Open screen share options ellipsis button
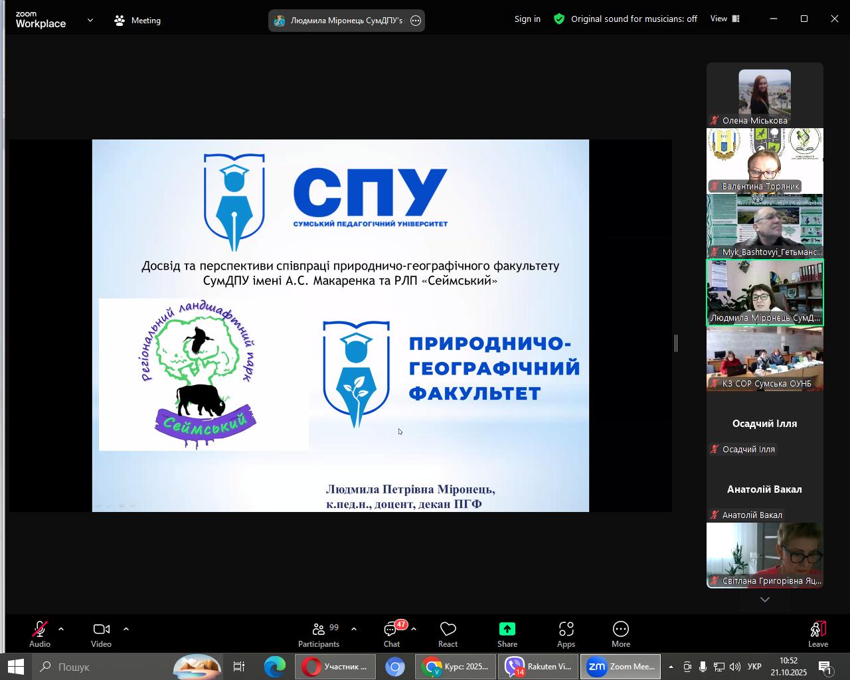Screen dimensions: 850x680 pos(416,21)
